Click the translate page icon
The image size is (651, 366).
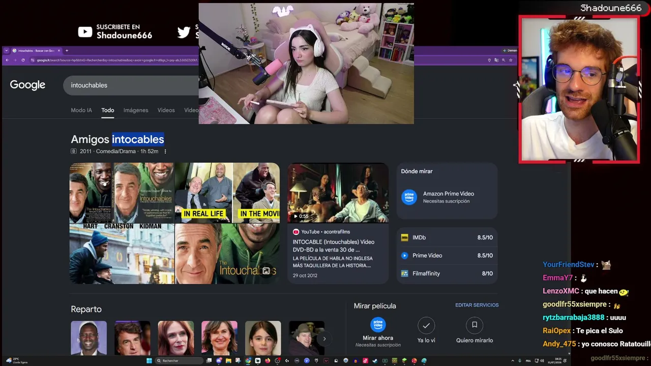(496, 60)
